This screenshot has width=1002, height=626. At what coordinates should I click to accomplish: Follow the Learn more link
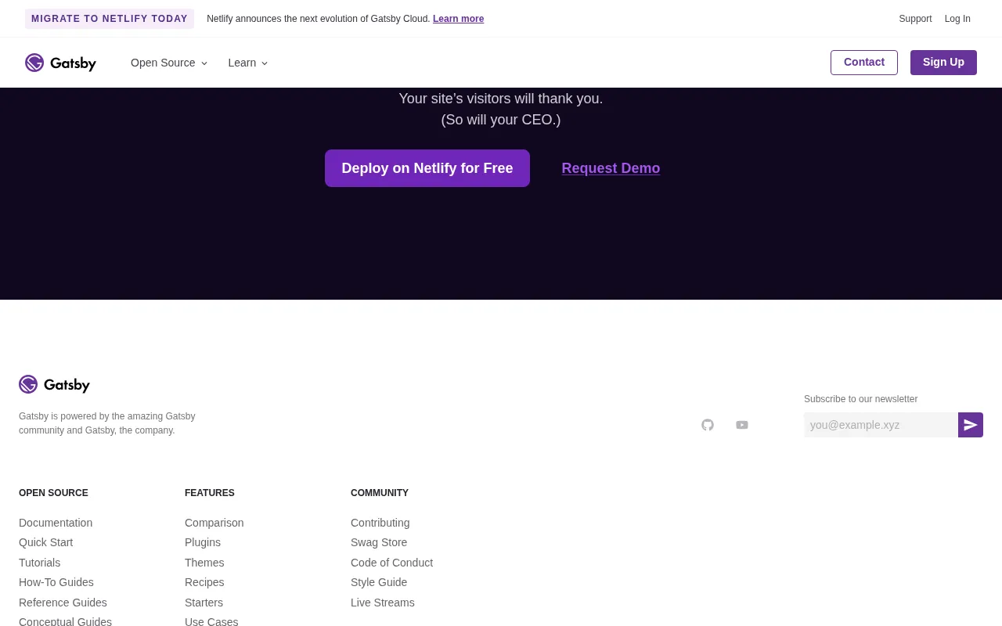(x=458, y=19)
